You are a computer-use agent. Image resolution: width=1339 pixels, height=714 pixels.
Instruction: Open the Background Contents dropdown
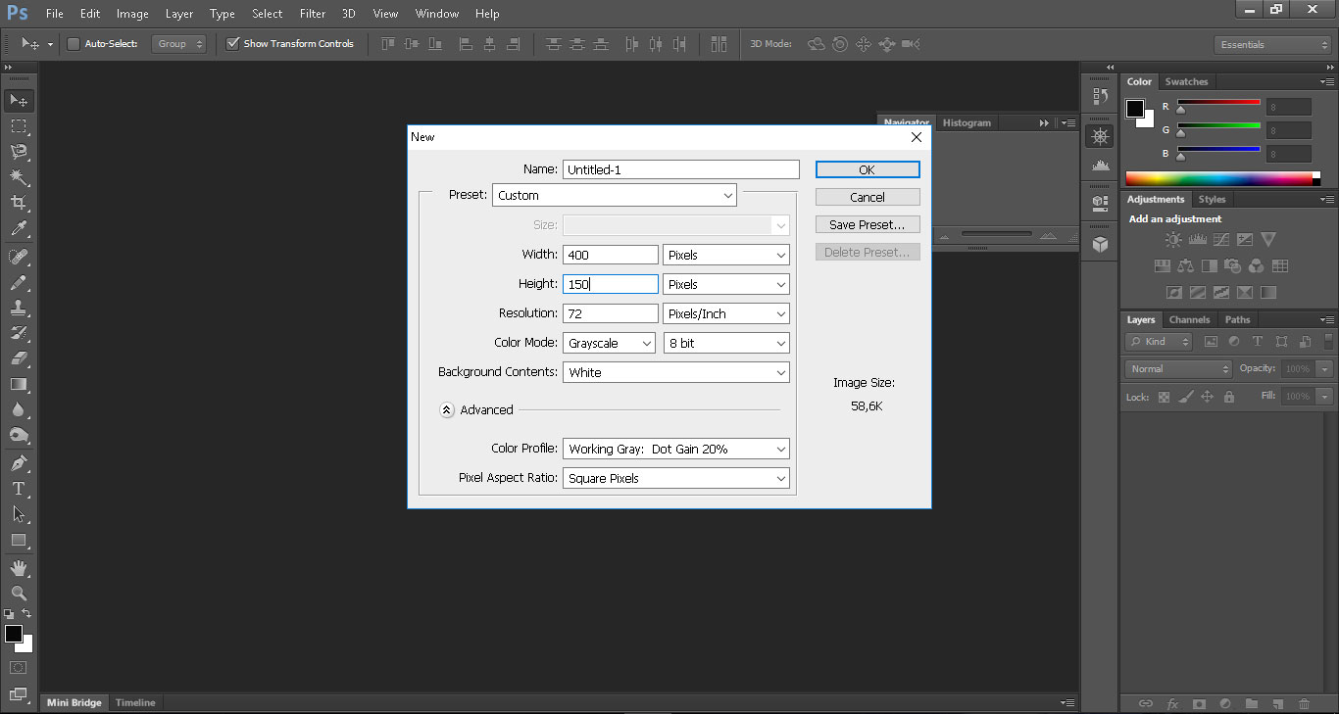[676, 373]
